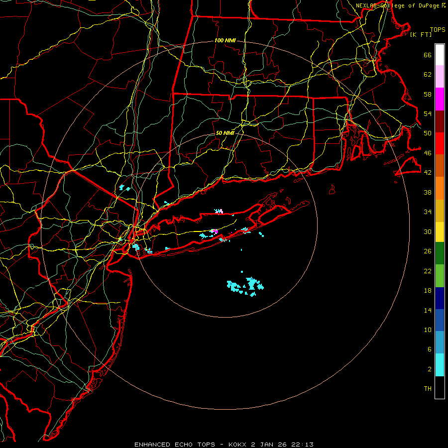Pick the dark maroon legend swatch
Viewport: 448px width, 448px height.
pos(440,121)
